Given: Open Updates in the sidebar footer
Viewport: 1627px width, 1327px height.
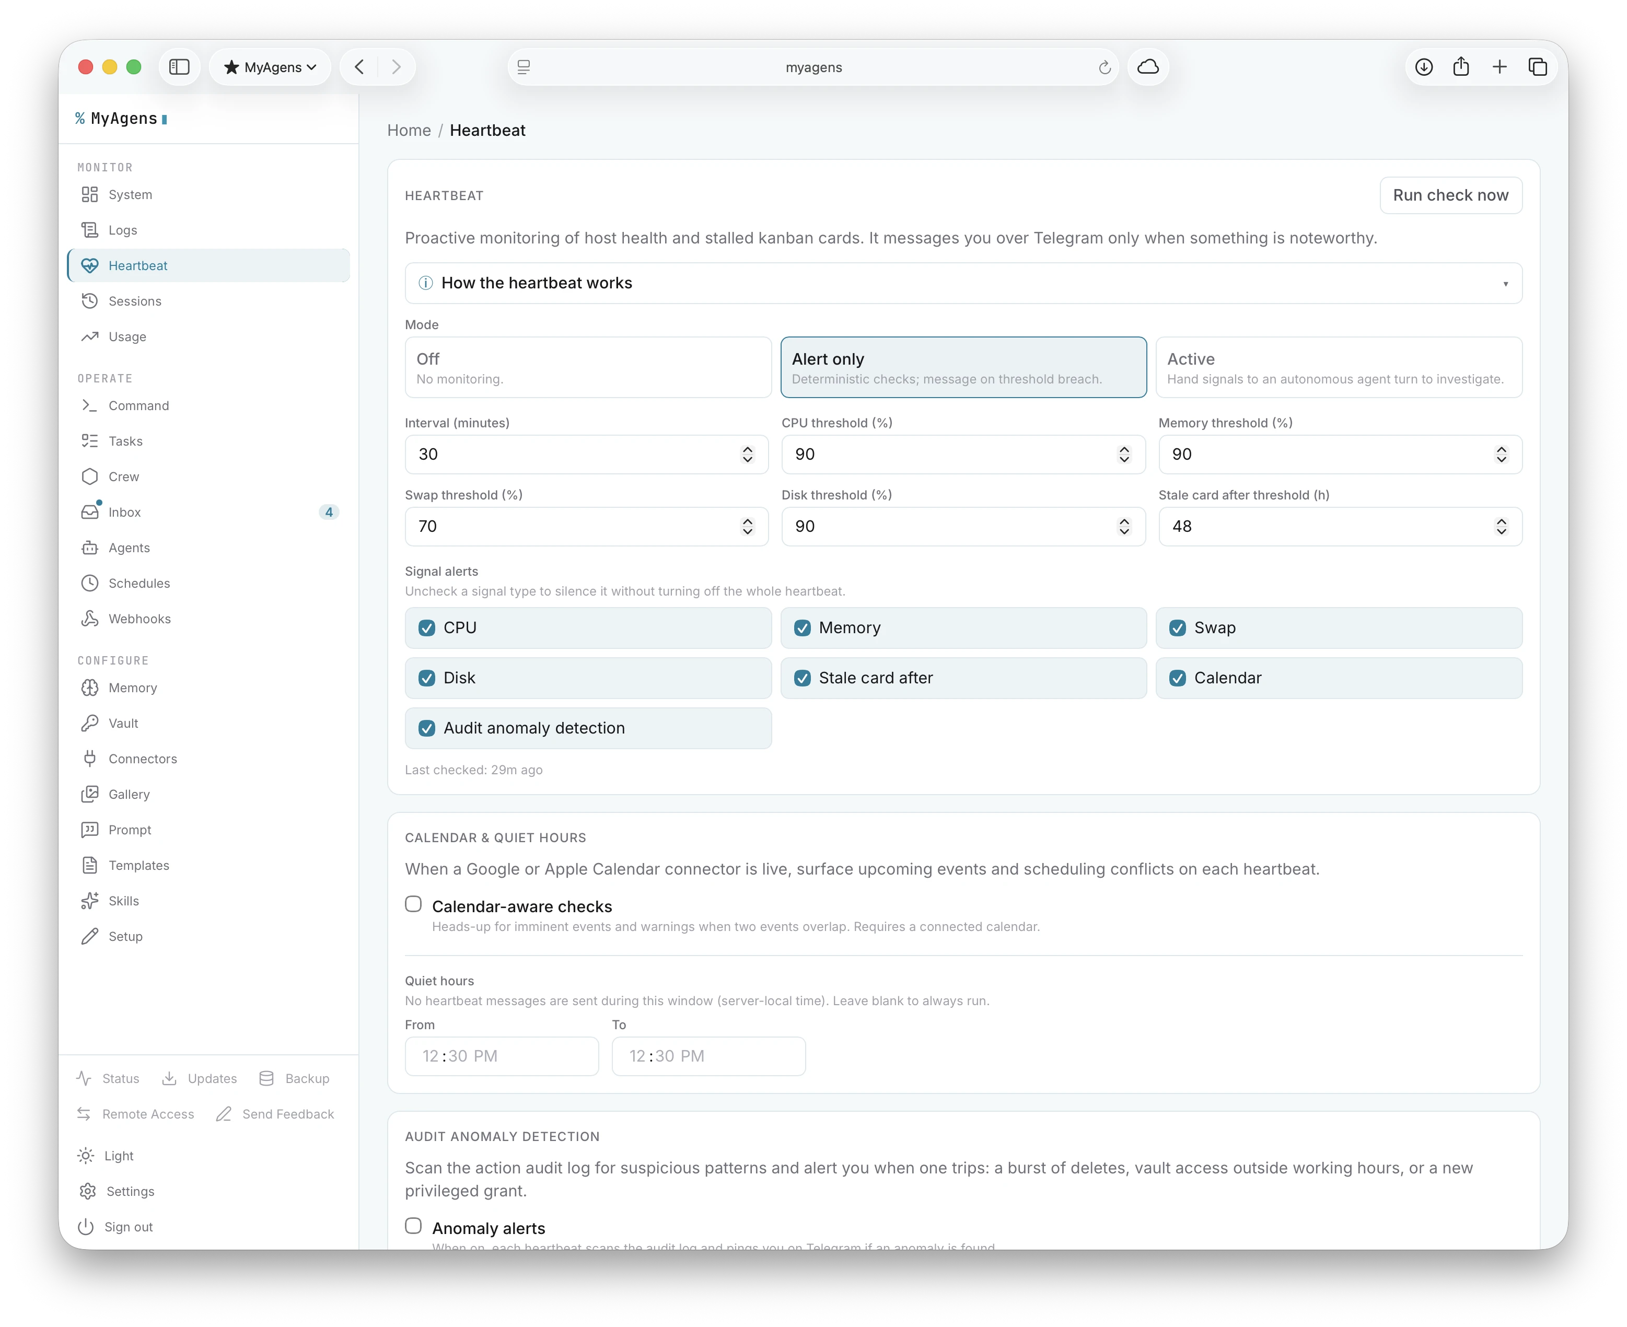Looking at the screenshot, I should 200,1078.
